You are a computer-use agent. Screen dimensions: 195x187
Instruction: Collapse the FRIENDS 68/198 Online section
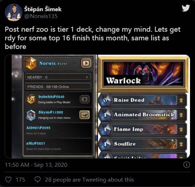pos(58,87)
